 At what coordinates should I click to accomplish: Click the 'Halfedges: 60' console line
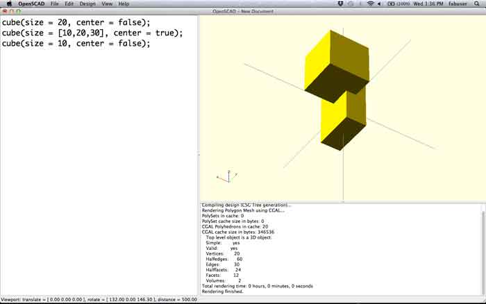tap(224, 259)
